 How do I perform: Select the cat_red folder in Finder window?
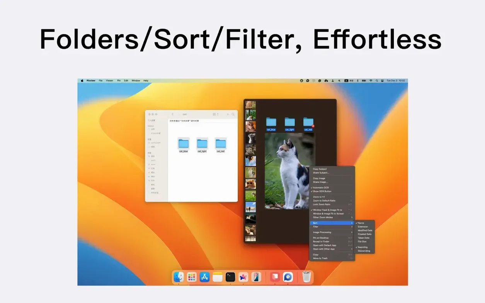click(221, 145)
